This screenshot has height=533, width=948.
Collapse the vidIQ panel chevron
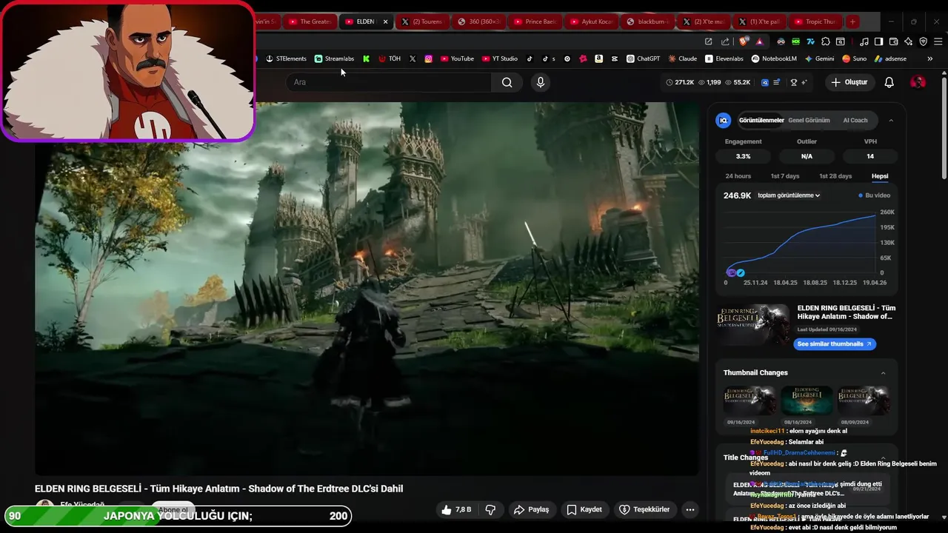coord(891,120)
